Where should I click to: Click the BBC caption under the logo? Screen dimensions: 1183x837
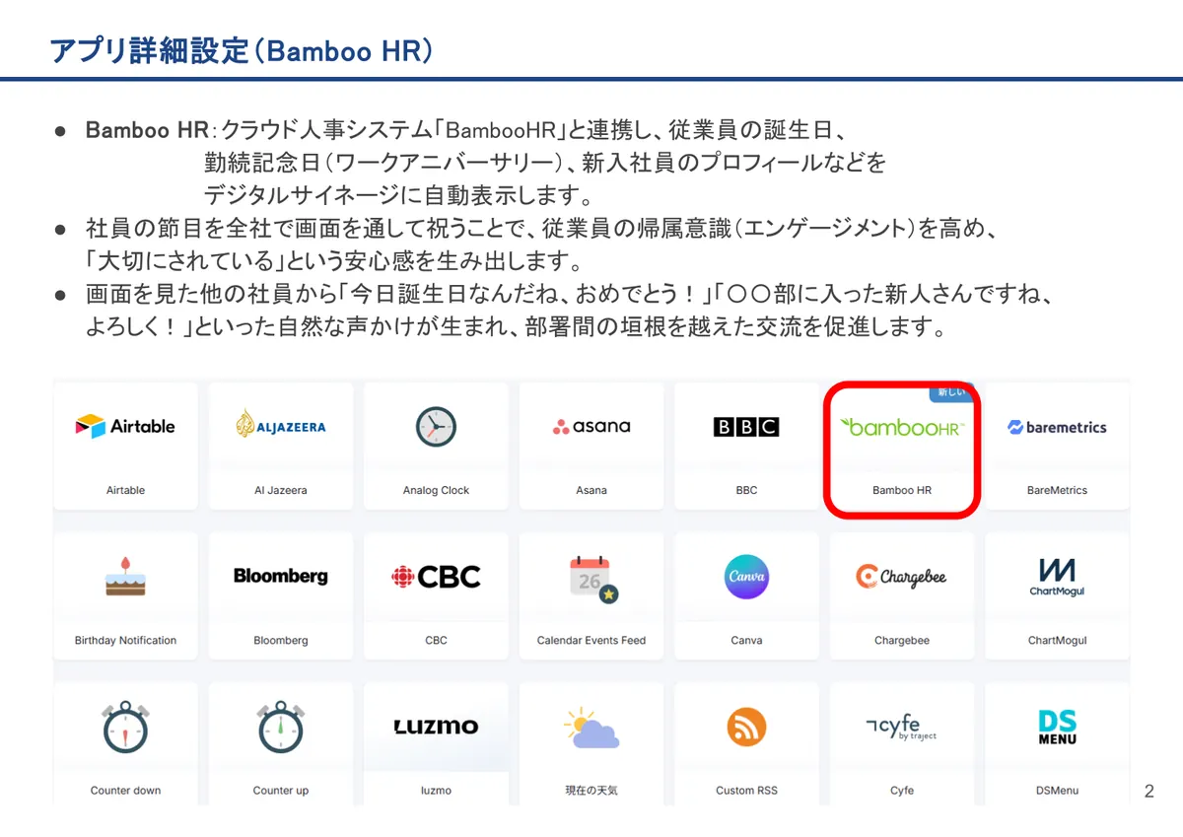(x=746, y=490)
